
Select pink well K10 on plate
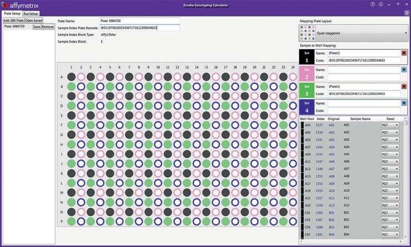tap(158, 173)
